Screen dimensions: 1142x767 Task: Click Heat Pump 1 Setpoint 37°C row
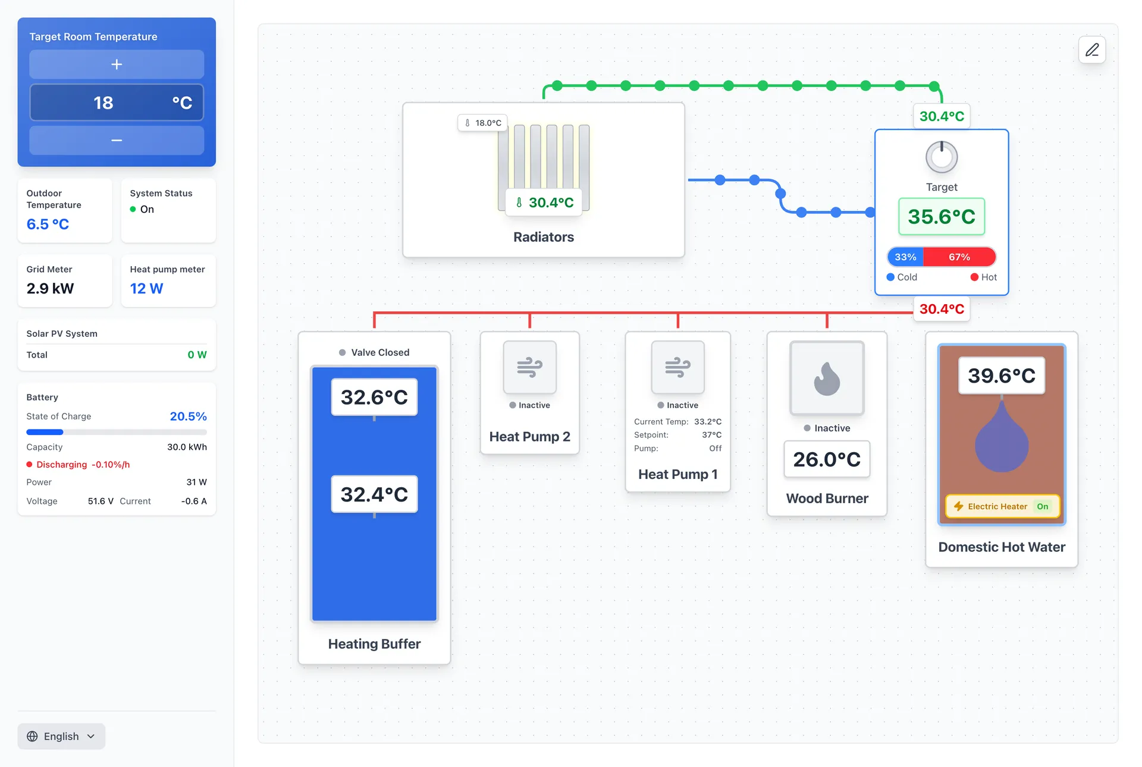(677, 435)
